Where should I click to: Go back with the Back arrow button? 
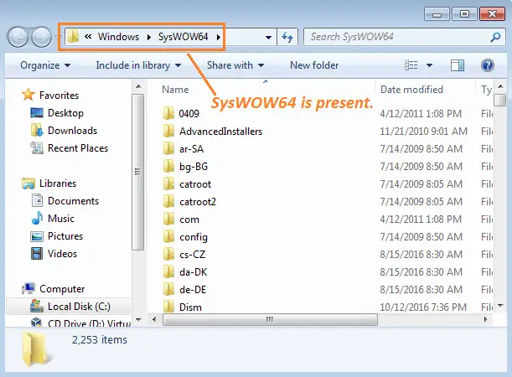(x=18, y=37)
